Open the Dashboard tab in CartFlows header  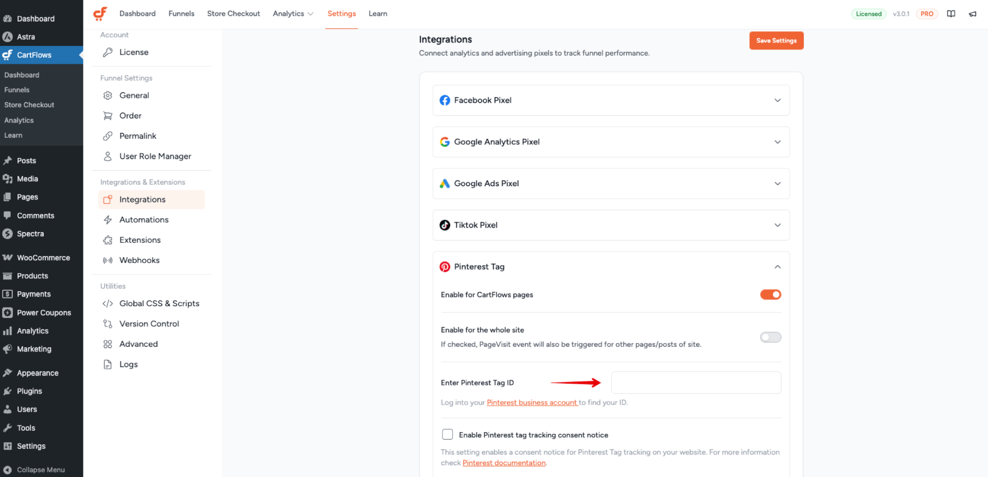point(137,14)
